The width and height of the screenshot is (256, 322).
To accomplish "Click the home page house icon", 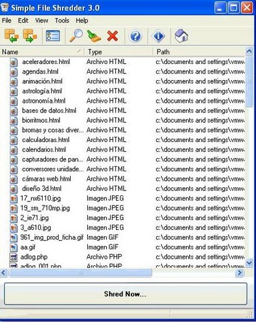I will [181, 36].
